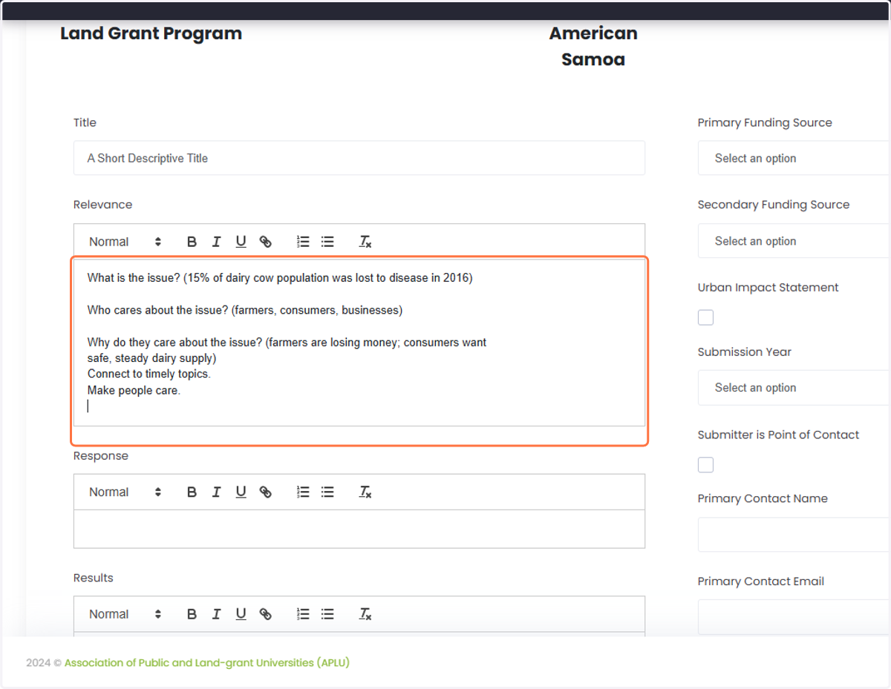Open the Normal style dropdown in the Relevance editor
The image size is (891, 689).
(x=125, y=242)
